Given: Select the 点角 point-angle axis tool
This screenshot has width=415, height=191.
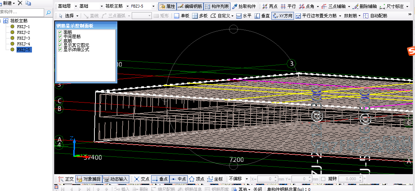Looking at the screenshot, I should tap(307, 6).
